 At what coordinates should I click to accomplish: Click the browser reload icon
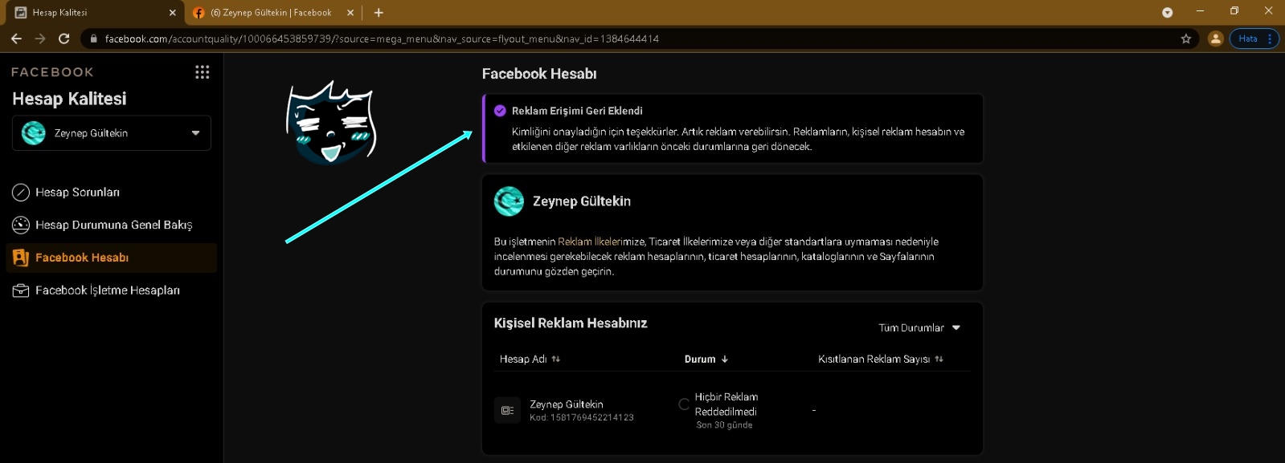64,39
